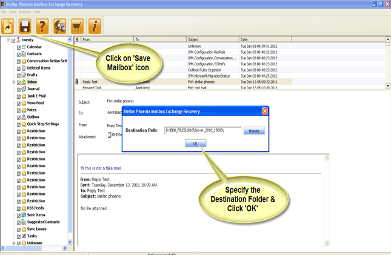Click the Journal folder icon
Image resolution: width=391 pixels, height=255 pixels.
point(24,89)
